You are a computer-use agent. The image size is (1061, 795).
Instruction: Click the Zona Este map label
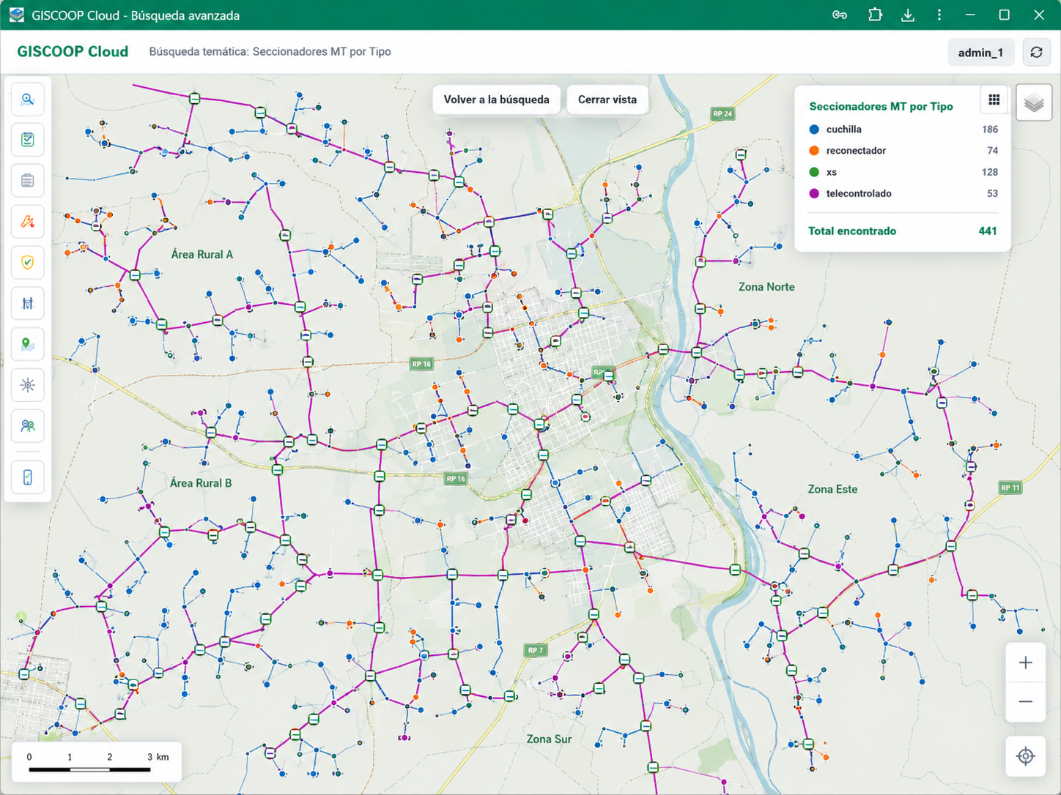(832, 489)
